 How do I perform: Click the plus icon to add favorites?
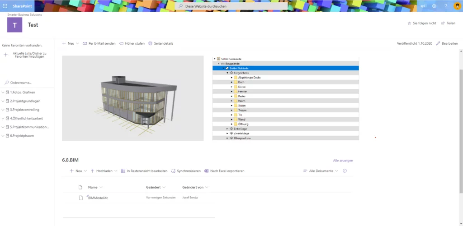pyautogui.click(x=5, y=55)
